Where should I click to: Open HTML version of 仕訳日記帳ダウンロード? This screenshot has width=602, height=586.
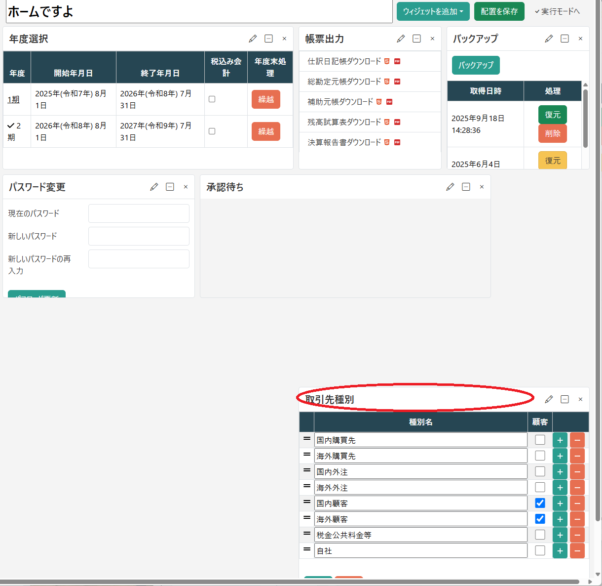387,61
